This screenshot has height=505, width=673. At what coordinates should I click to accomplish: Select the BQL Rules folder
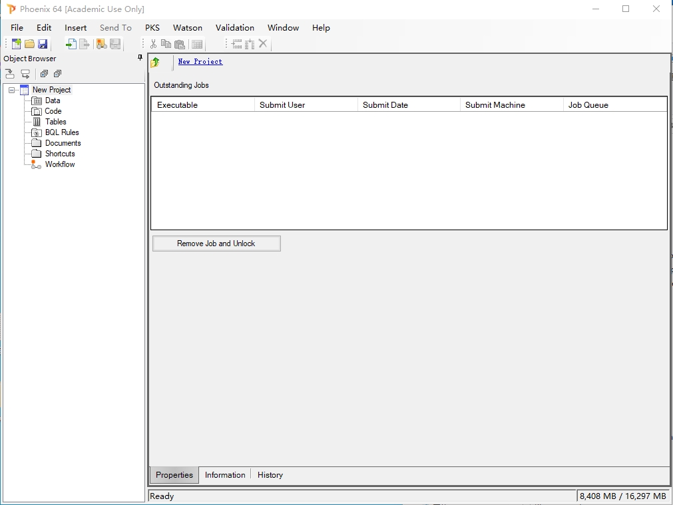tap(62, 132)
